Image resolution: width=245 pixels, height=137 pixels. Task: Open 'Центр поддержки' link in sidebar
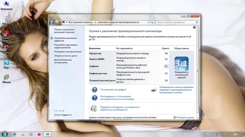coord(63,115)
